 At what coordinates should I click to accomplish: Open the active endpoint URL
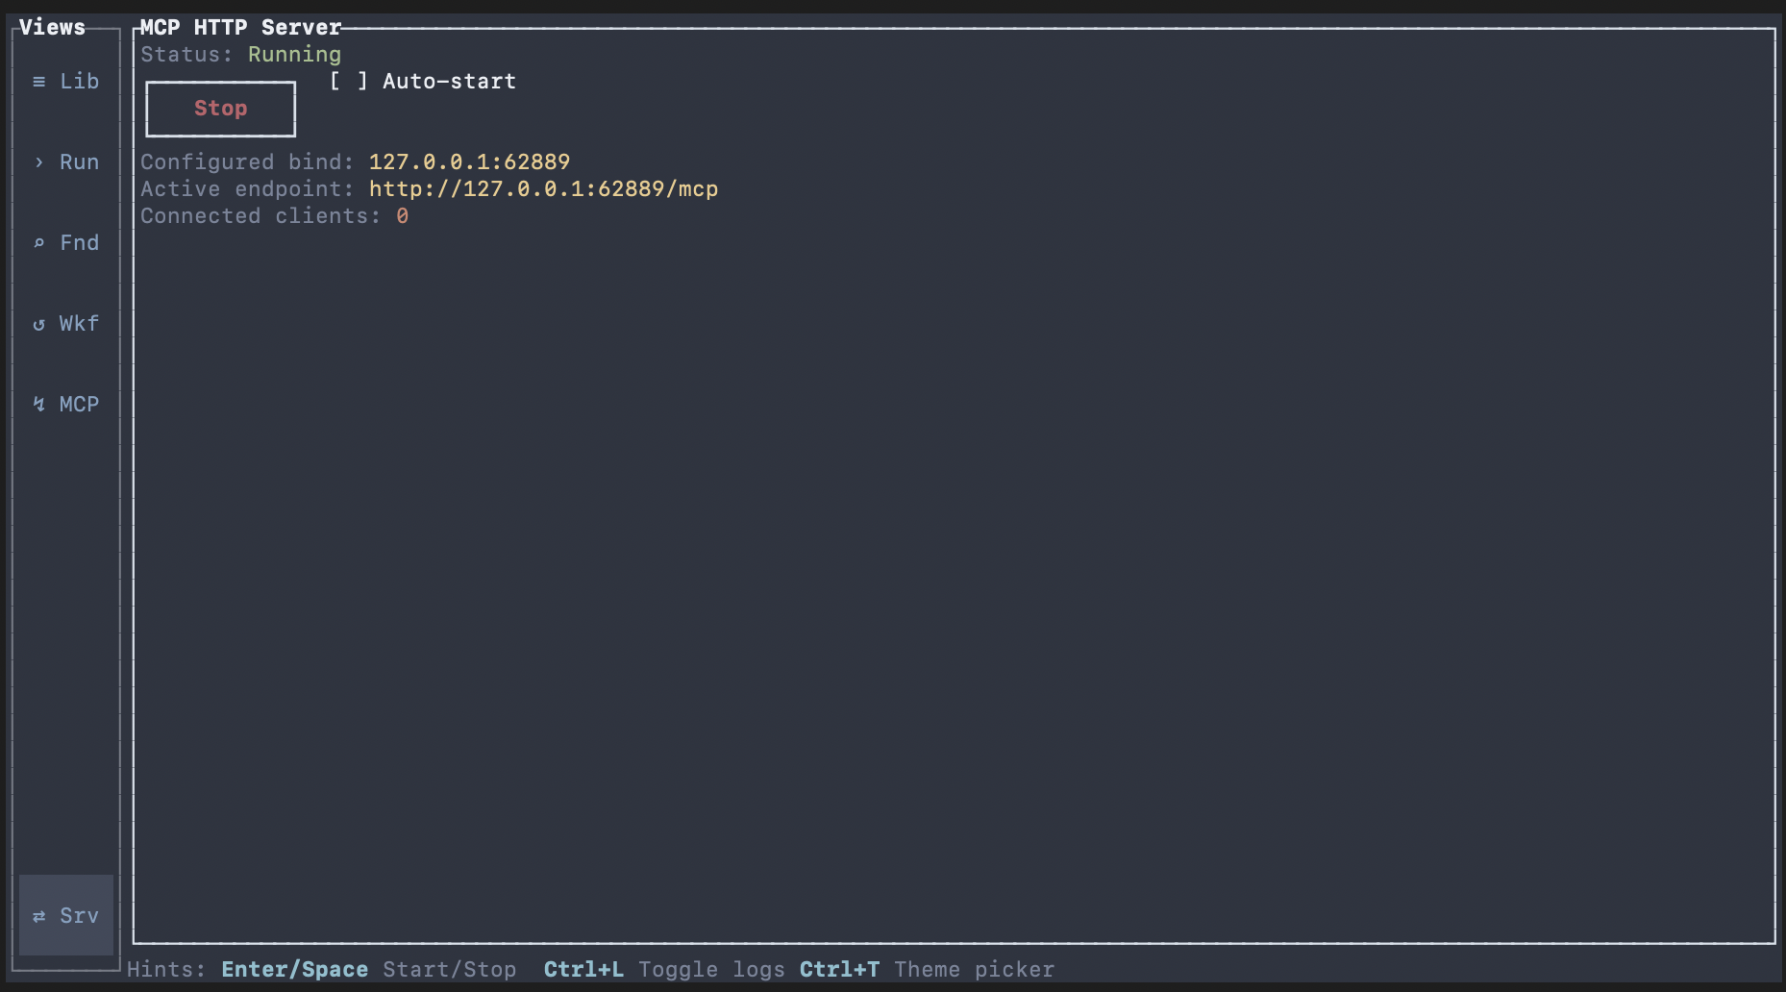point(543,188)
